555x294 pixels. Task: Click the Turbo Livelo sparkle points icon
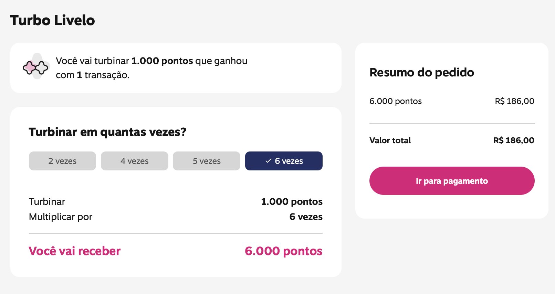coord(35,67)
